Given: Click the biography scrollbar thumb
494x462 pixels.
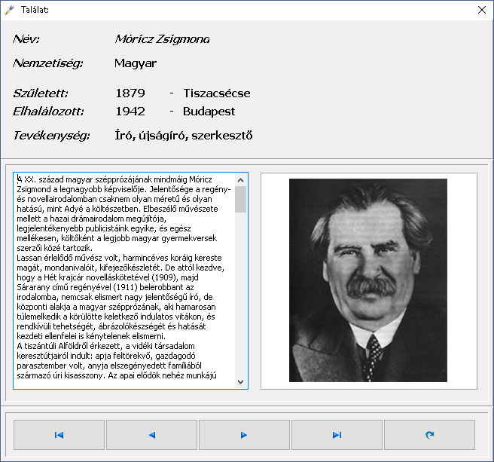Looking at the screenshot, I should click(x=240, y=199).
